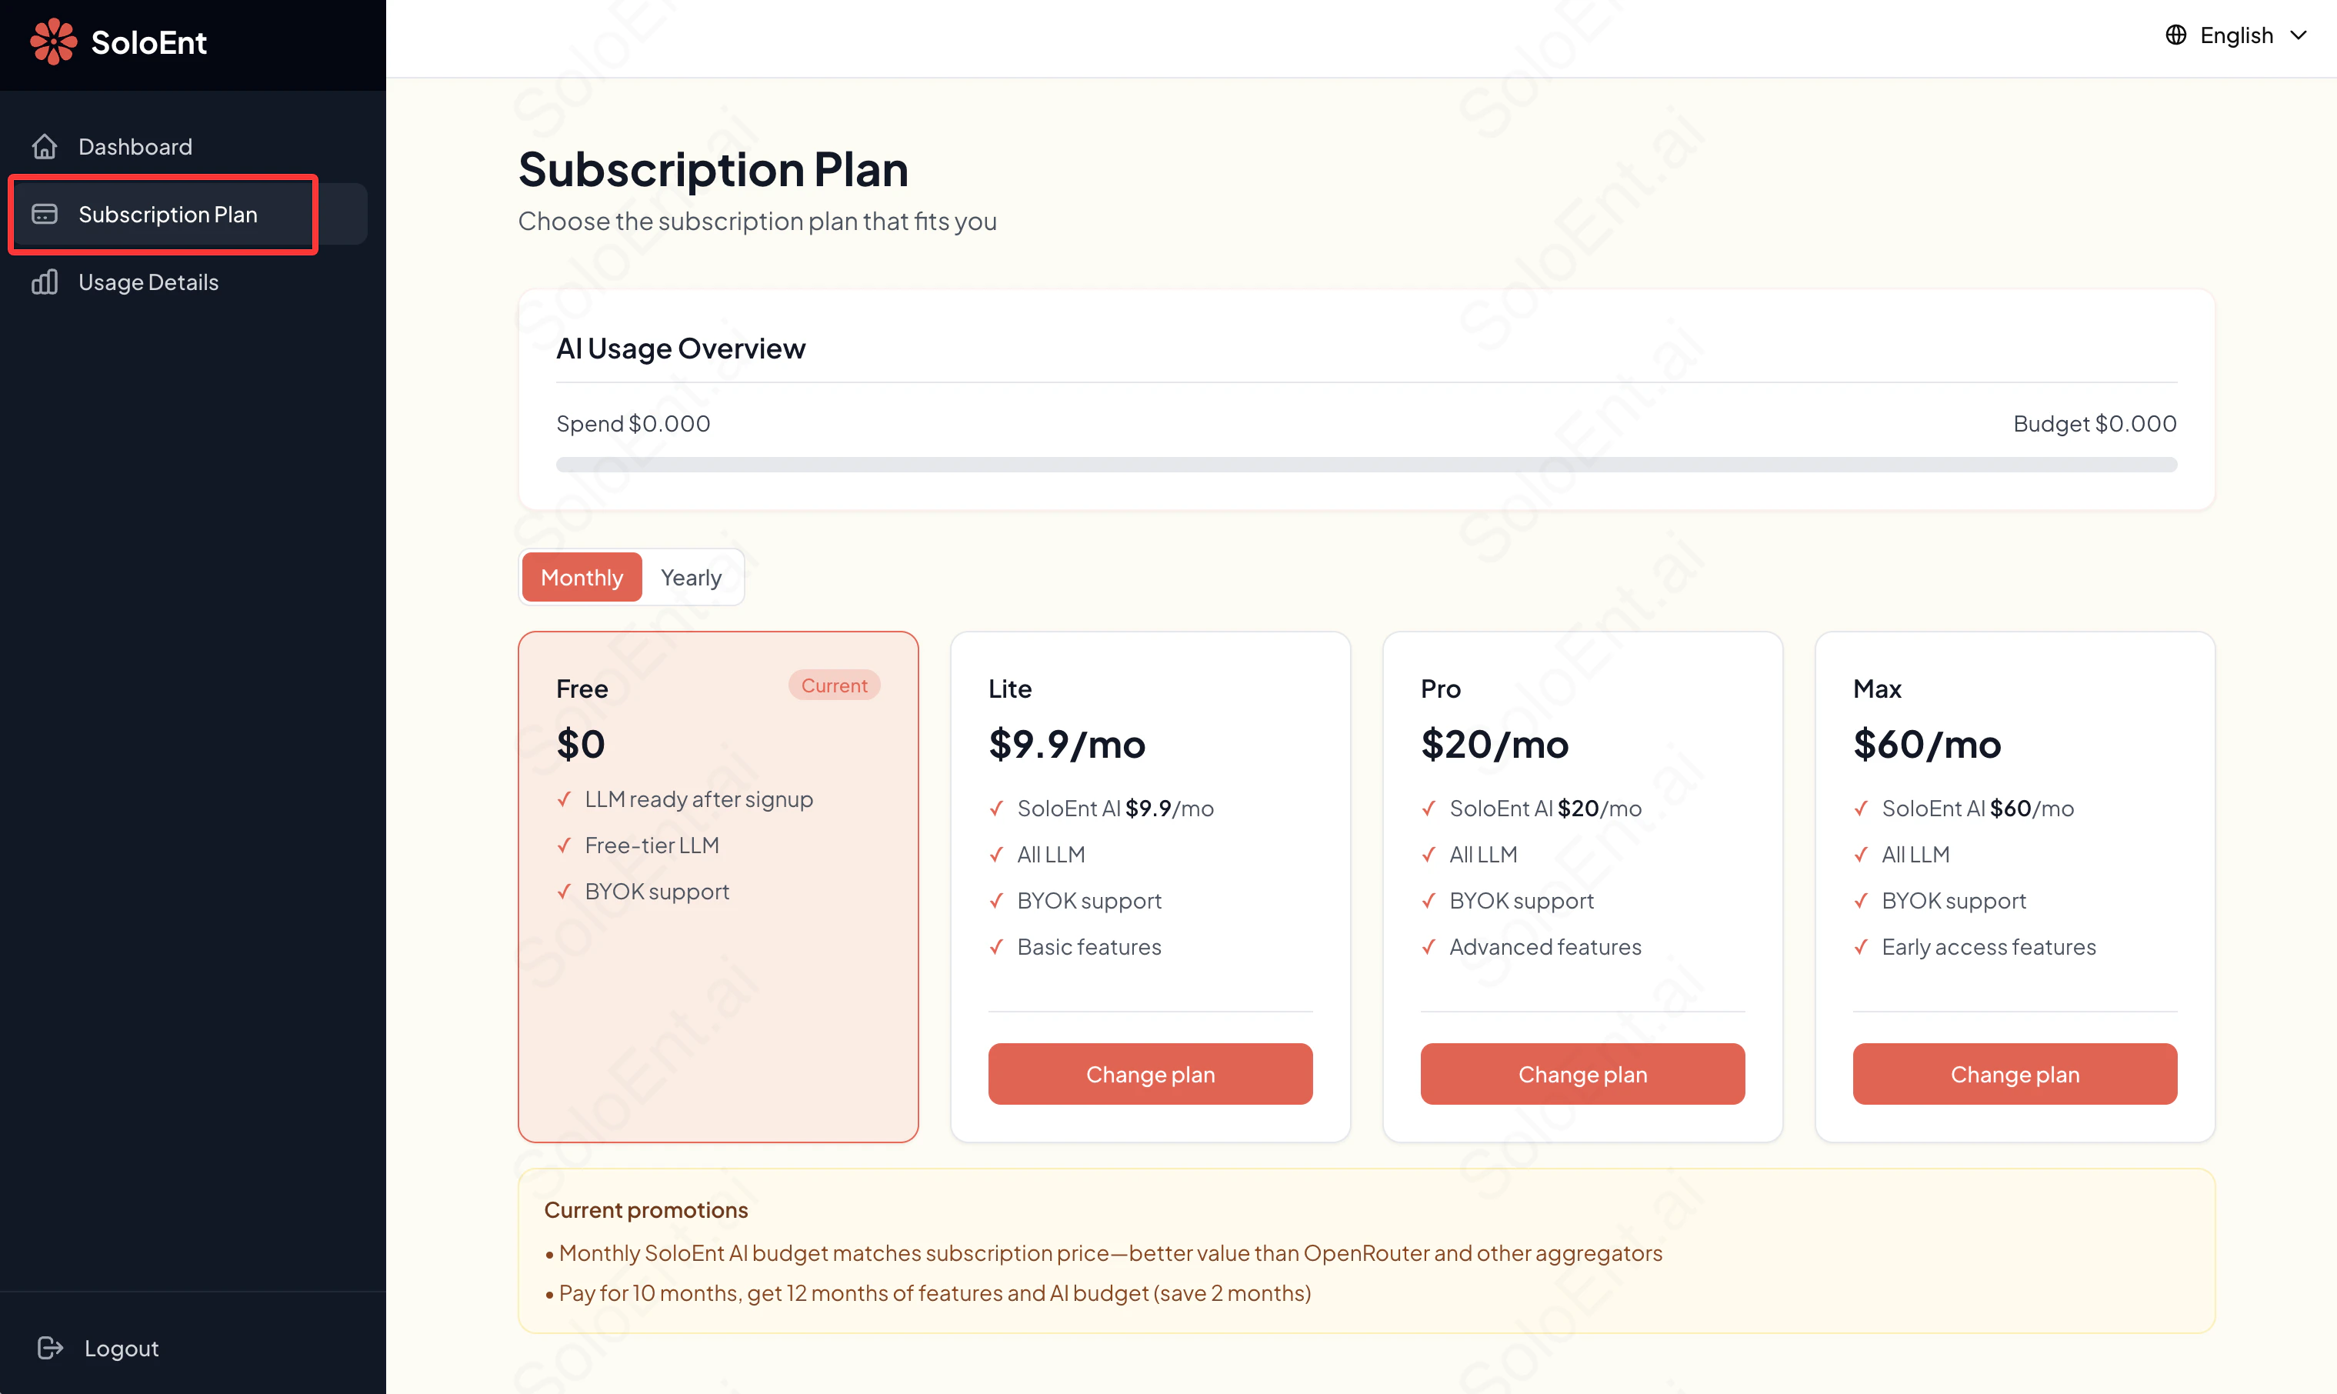This screenshot has width=2337, height=1394.
Task: Navigate to the Dashboard
Action: [135, 145]
